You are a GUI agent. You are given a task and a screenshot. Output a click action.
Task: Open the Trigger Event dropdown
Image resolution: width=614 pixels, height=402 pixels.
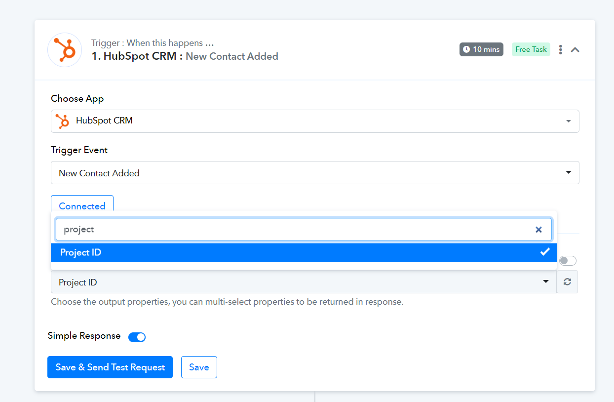pos(315,173)
